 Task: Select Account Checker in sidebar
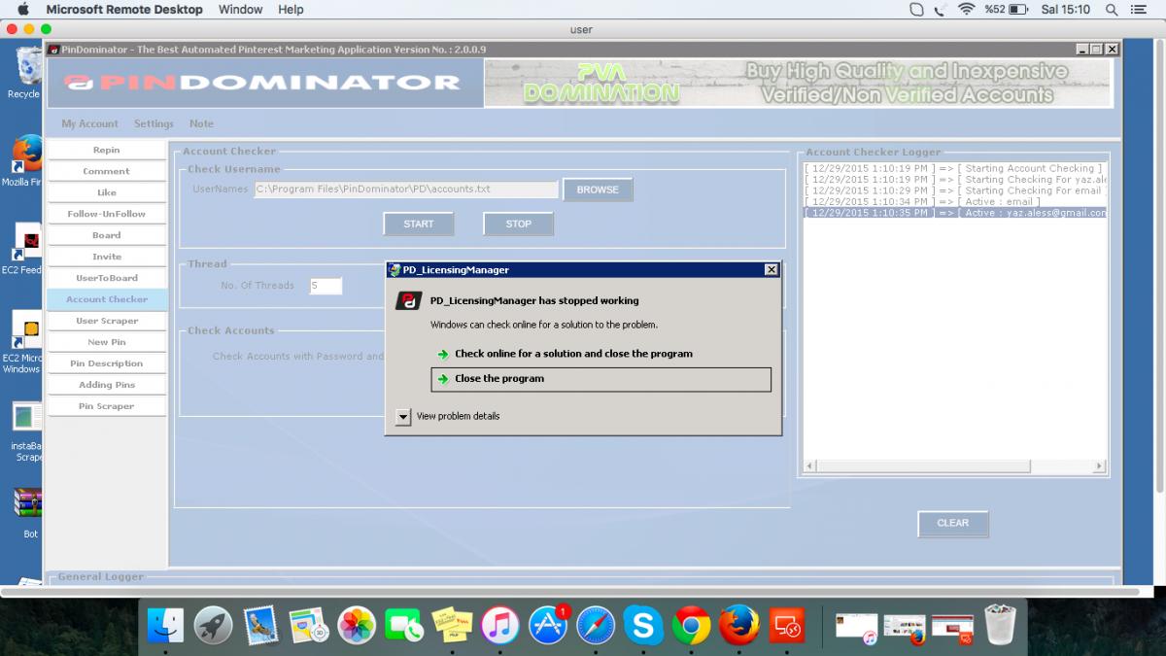[107, 299]
